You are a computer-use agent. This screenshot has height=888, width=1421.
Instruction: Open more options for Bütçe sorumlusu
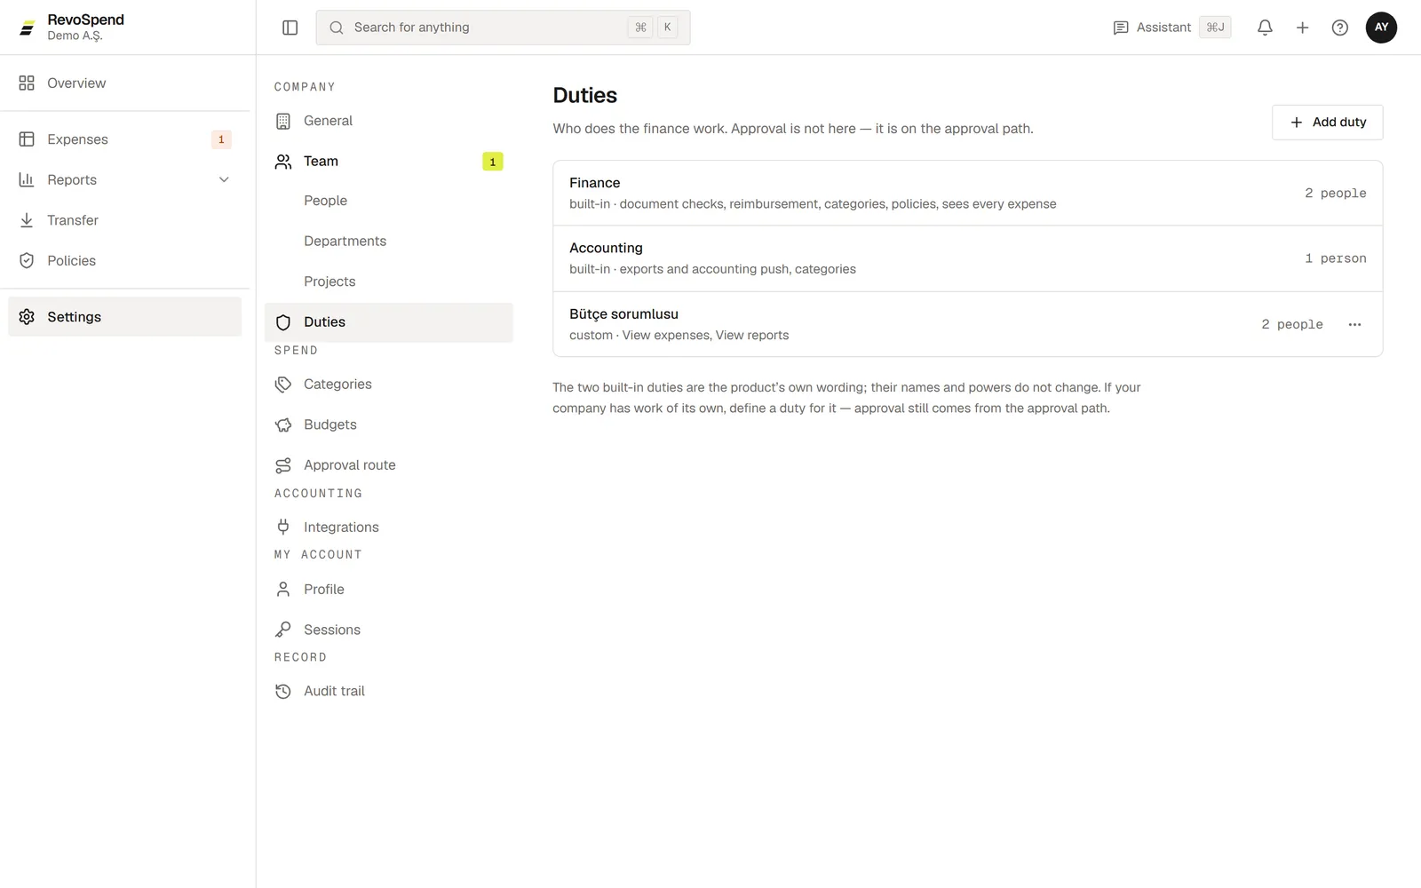click(1354, 324)
